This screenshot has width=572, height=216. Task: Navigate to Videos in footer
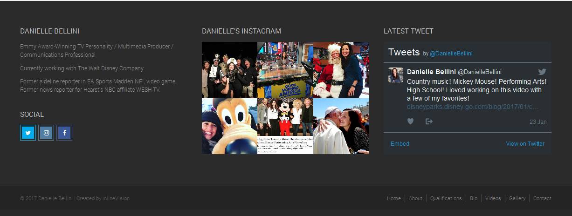tap(493, 198)
